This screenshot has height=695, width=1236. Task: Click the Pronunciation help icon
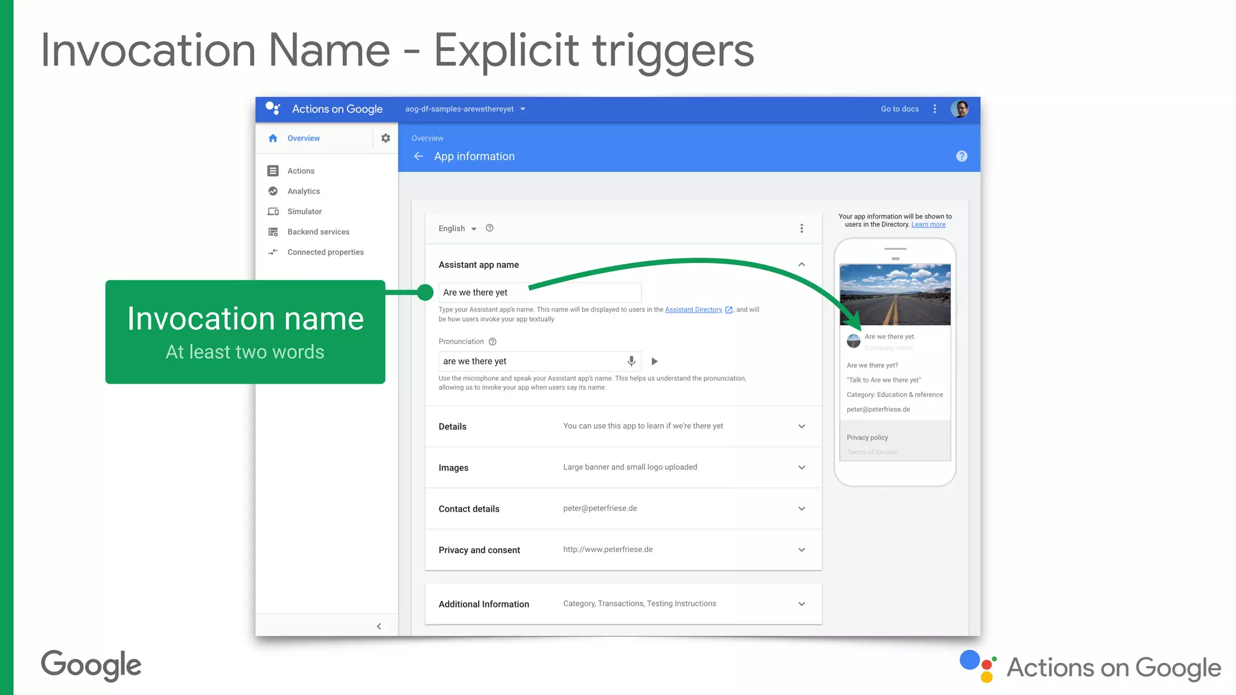(x=492, y=341)
